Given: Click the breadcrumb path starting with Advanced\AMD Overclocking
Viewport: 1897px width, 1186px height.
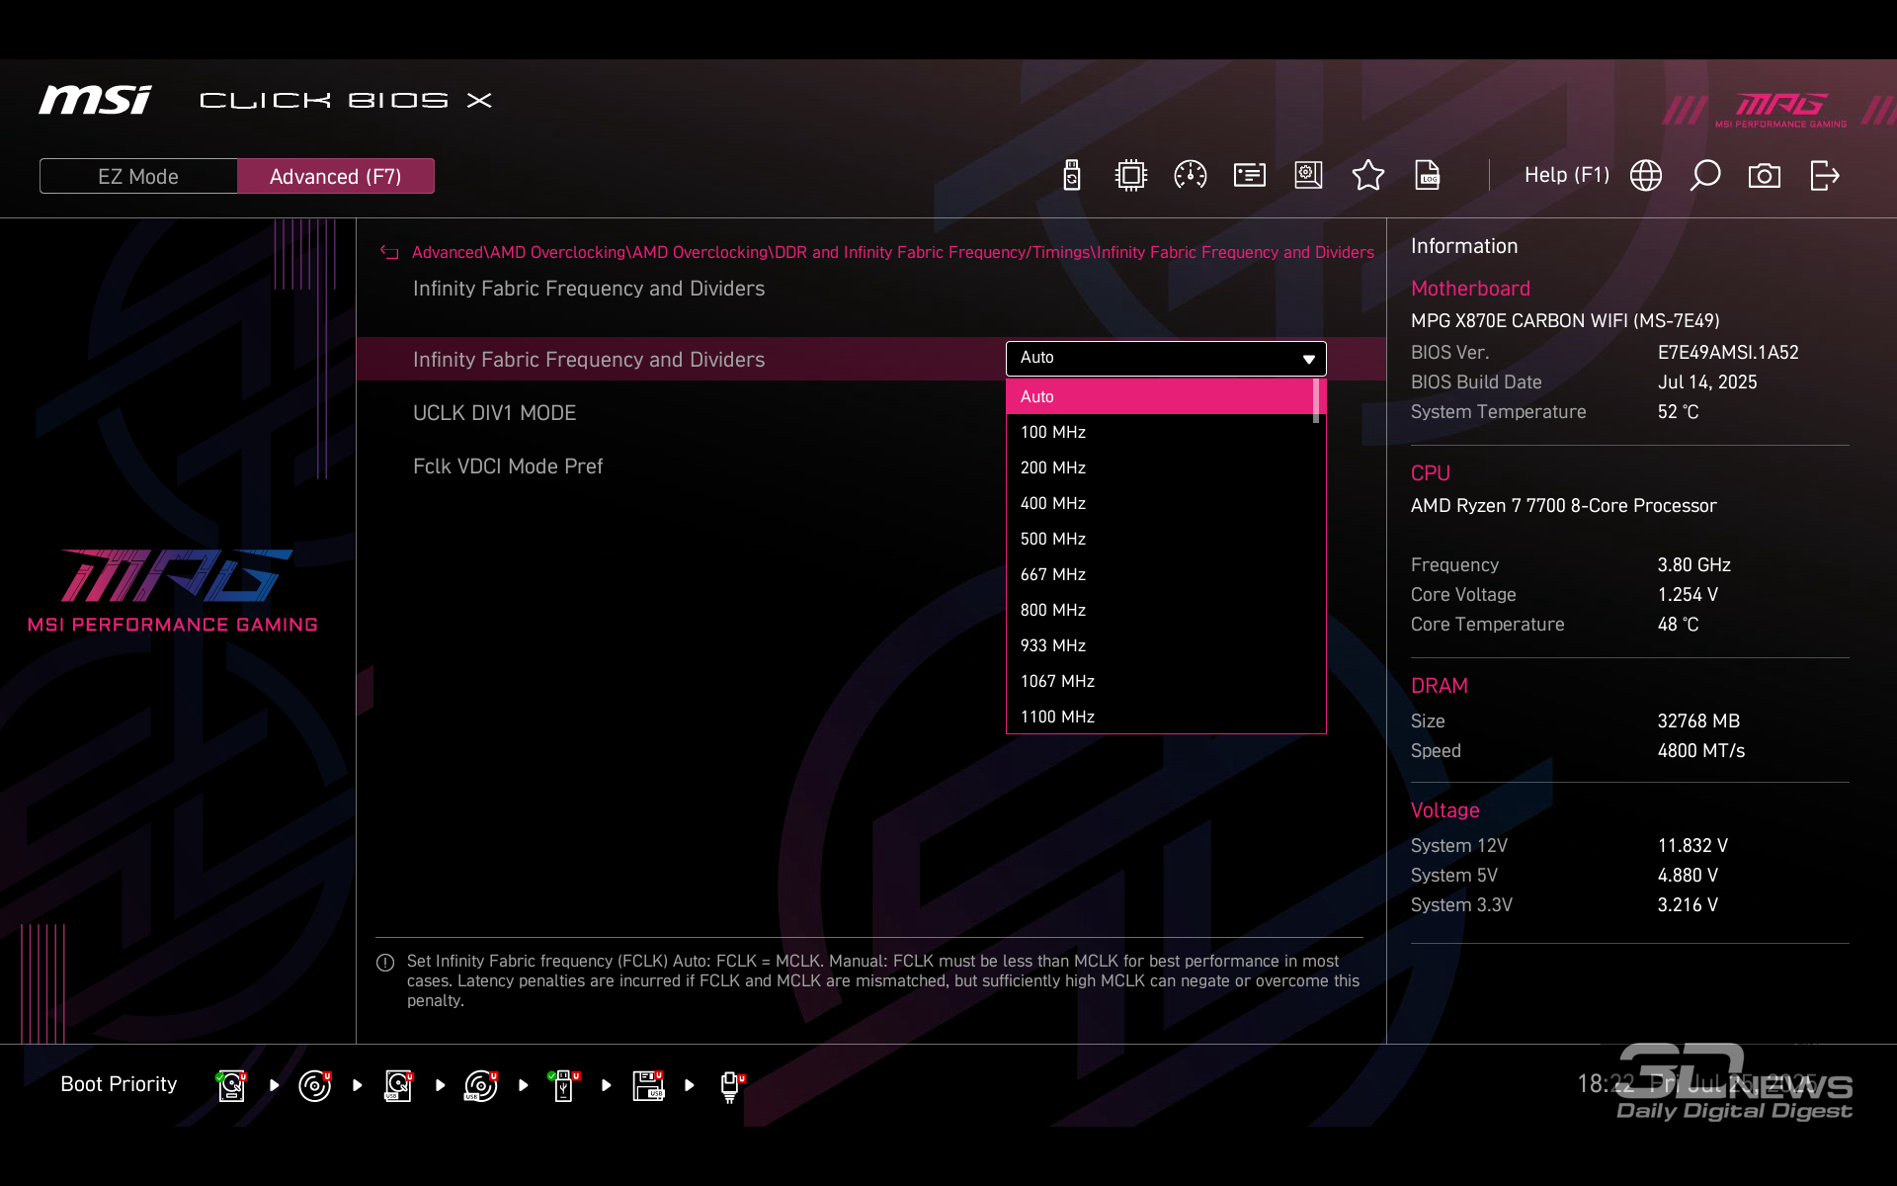Looking at the screenshot, I should coord(892,253).
